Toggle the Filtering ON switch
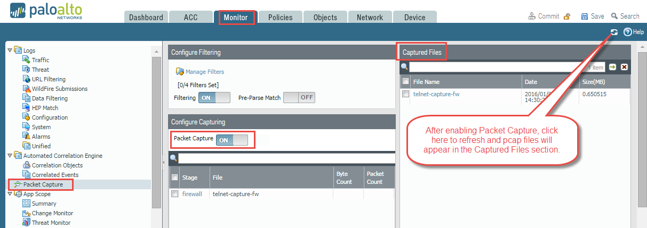647x228 pixels. pos(214,98)
